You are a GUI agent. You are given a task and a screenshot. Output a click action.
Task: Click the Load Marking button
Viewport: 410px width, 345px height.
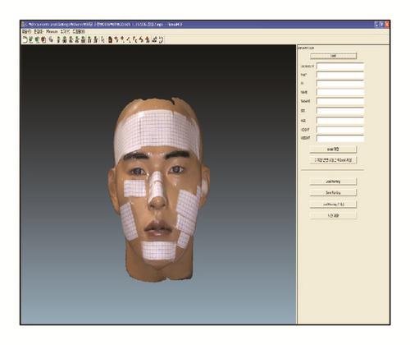[333, 182]
